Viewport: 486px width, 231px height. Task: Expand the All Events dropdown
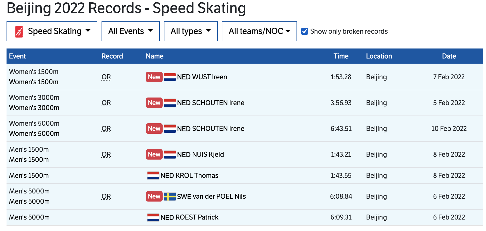pos(131,32)
